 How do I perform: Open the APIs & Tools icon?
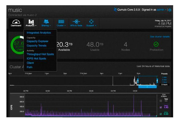click(76, 21)
